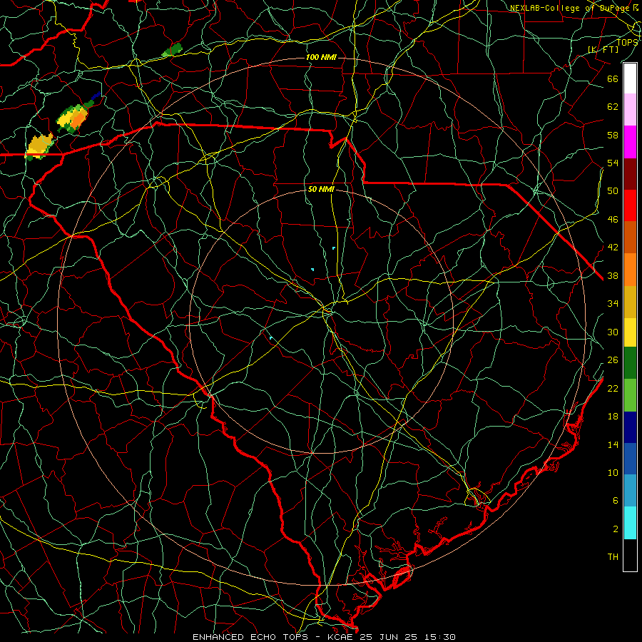The height and width of the screenshot is (642, 642).
Task: Click the bright yellow legend swatch
Action: pos(630,332)
